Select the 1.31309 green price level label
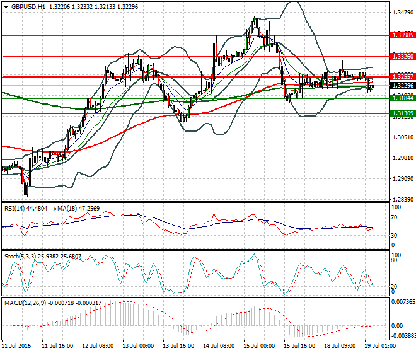Screen dimensions: 416x353 point(403,113)
